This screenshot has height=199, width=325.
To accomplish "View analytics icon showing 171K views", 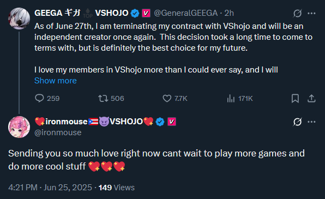I will [x=231, y=98].
